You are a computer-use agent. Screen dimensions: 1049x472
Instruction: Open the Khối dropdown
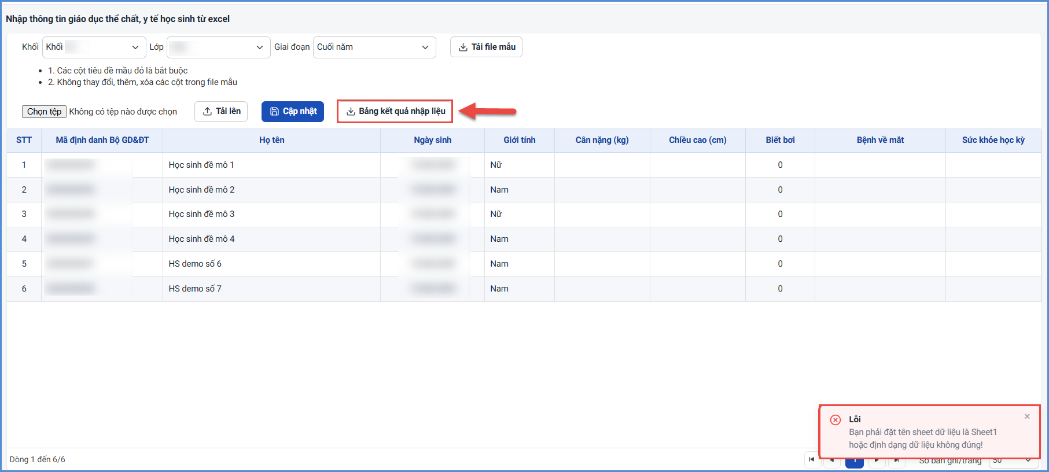pyautogui.click(x=94, y=47)
